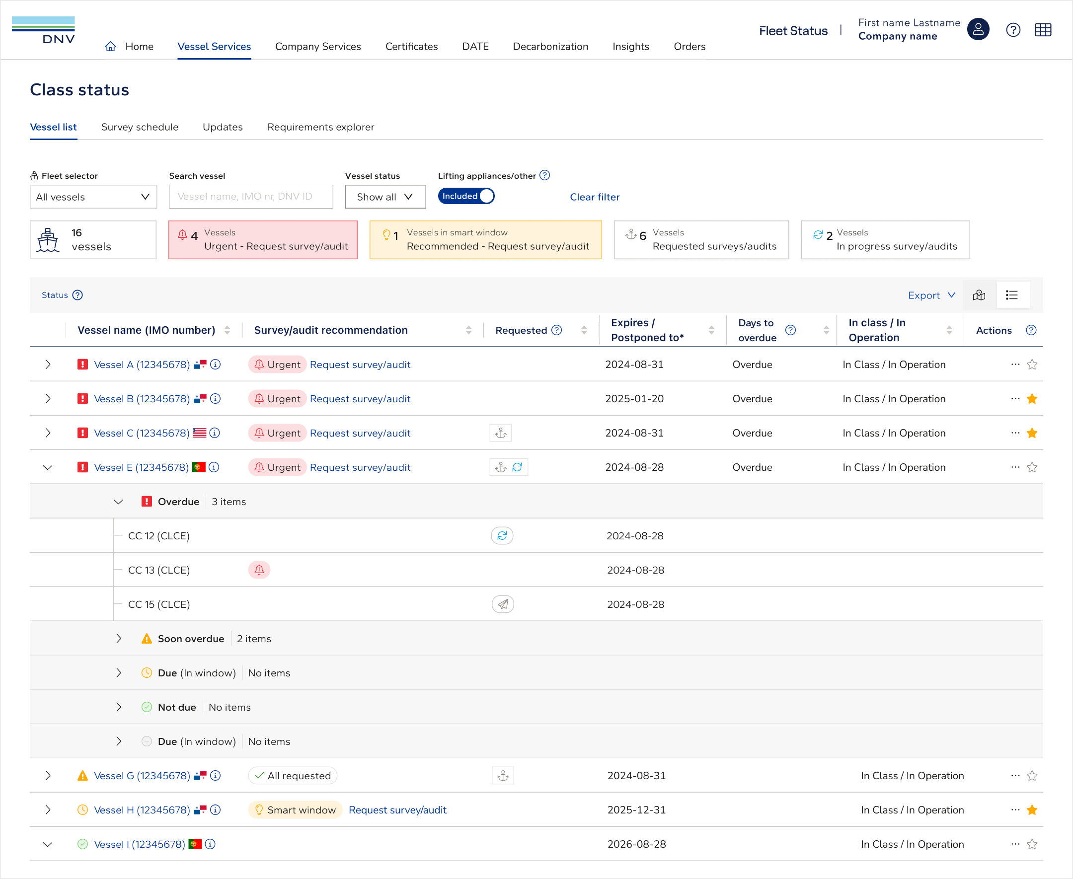Toggle Lifting appliances Included switch
This screenshot has height=879, width=1073.
[x=466, y=197]
